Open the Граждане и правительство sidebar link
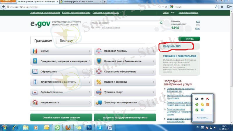 tap(180, 56)
